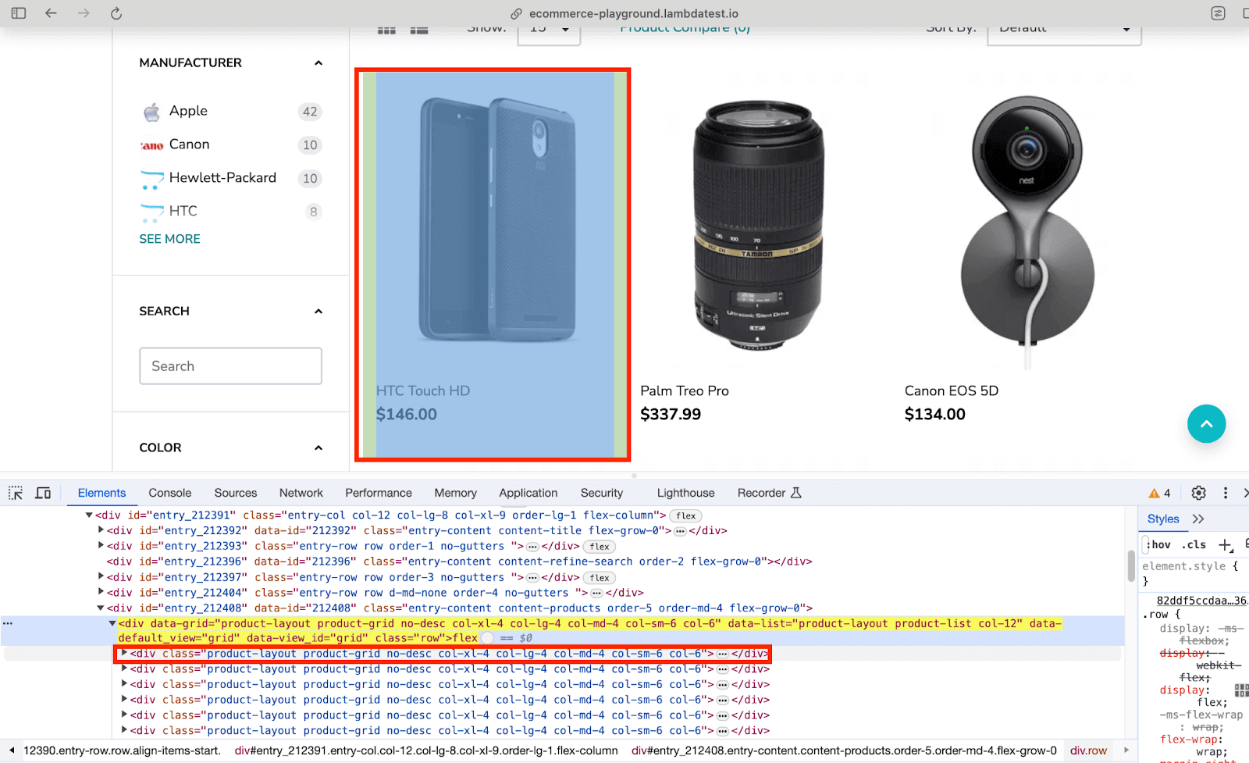Screen dimensions: 1249x763
Task: Open the Application tab
Action: click(528, 493)
